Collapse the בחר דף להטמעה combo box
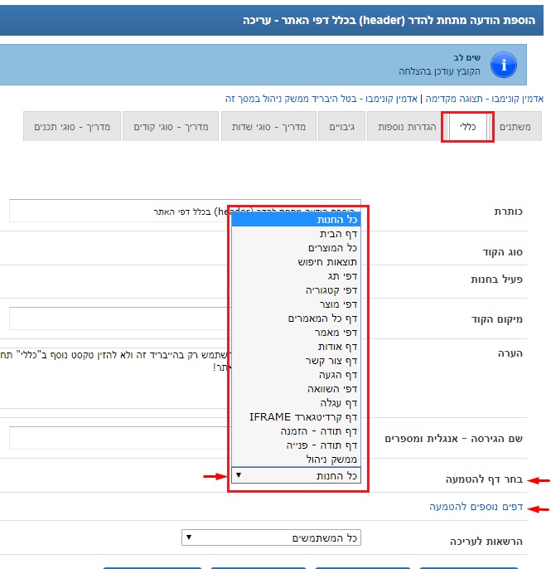551x569 pixels. (x=296, y=475)
